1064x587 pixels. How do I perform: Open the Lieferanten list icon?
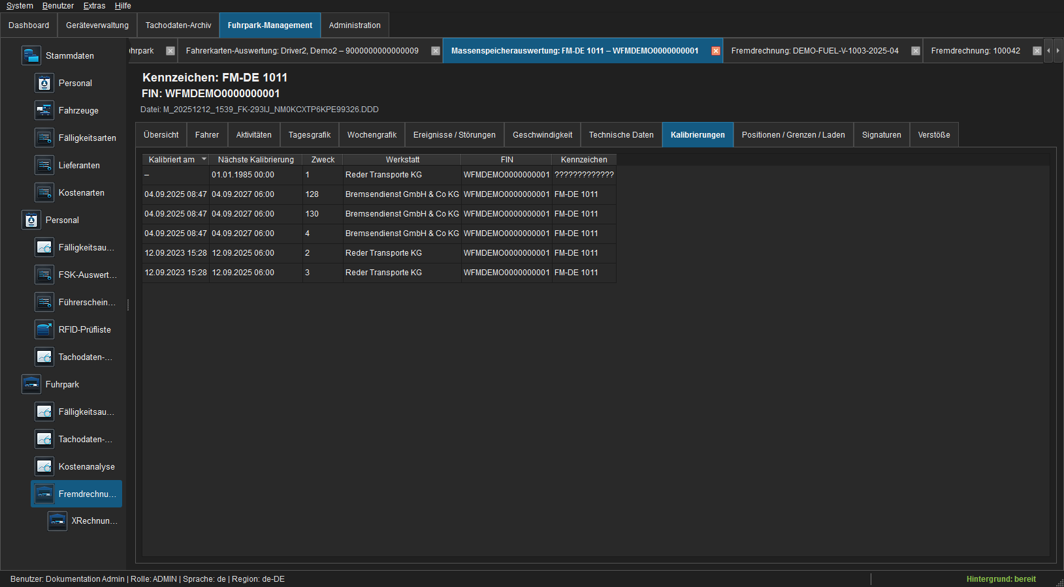coord(44,165)
